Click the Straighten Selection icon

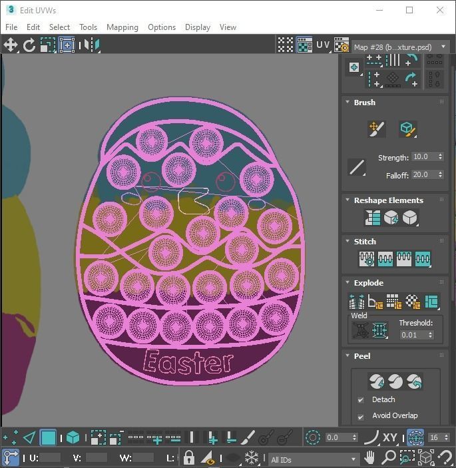(x=372, y=218)
